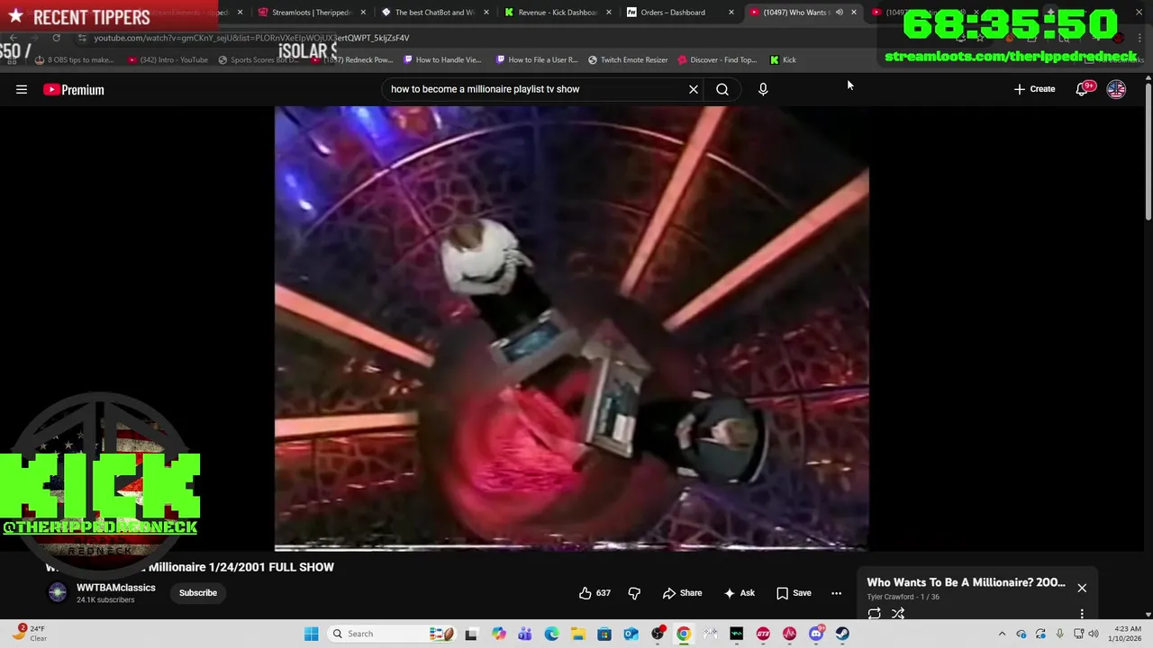Clear the YouTube search query
This screenshot has width=1153, height=648.
pos(694,89)
